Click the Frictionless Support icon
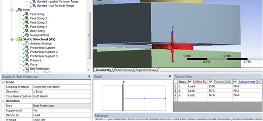Image resolution: width=263 pixels, height=121 pixels. (x=26, y=47)
